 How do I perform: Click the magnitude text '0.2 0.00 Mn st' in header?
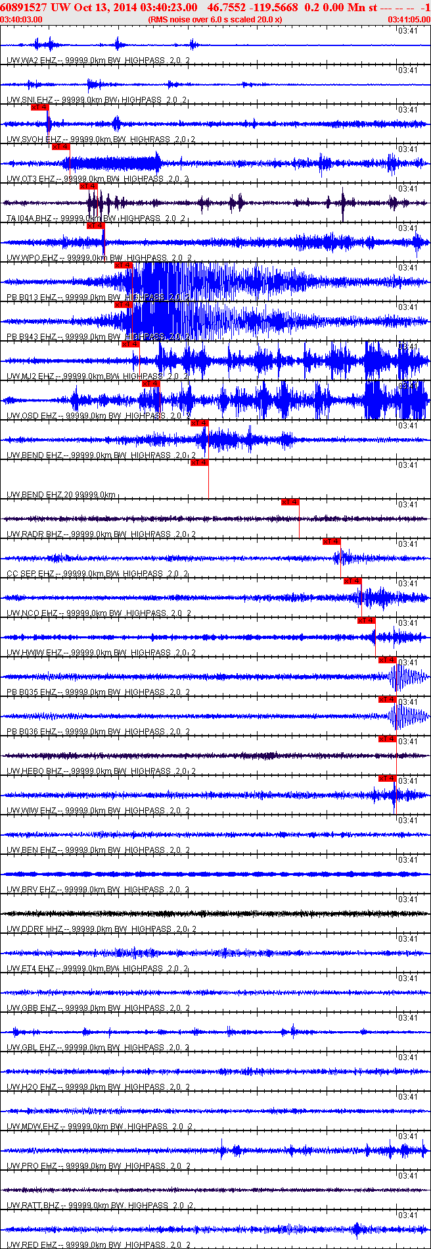(341, 8)
